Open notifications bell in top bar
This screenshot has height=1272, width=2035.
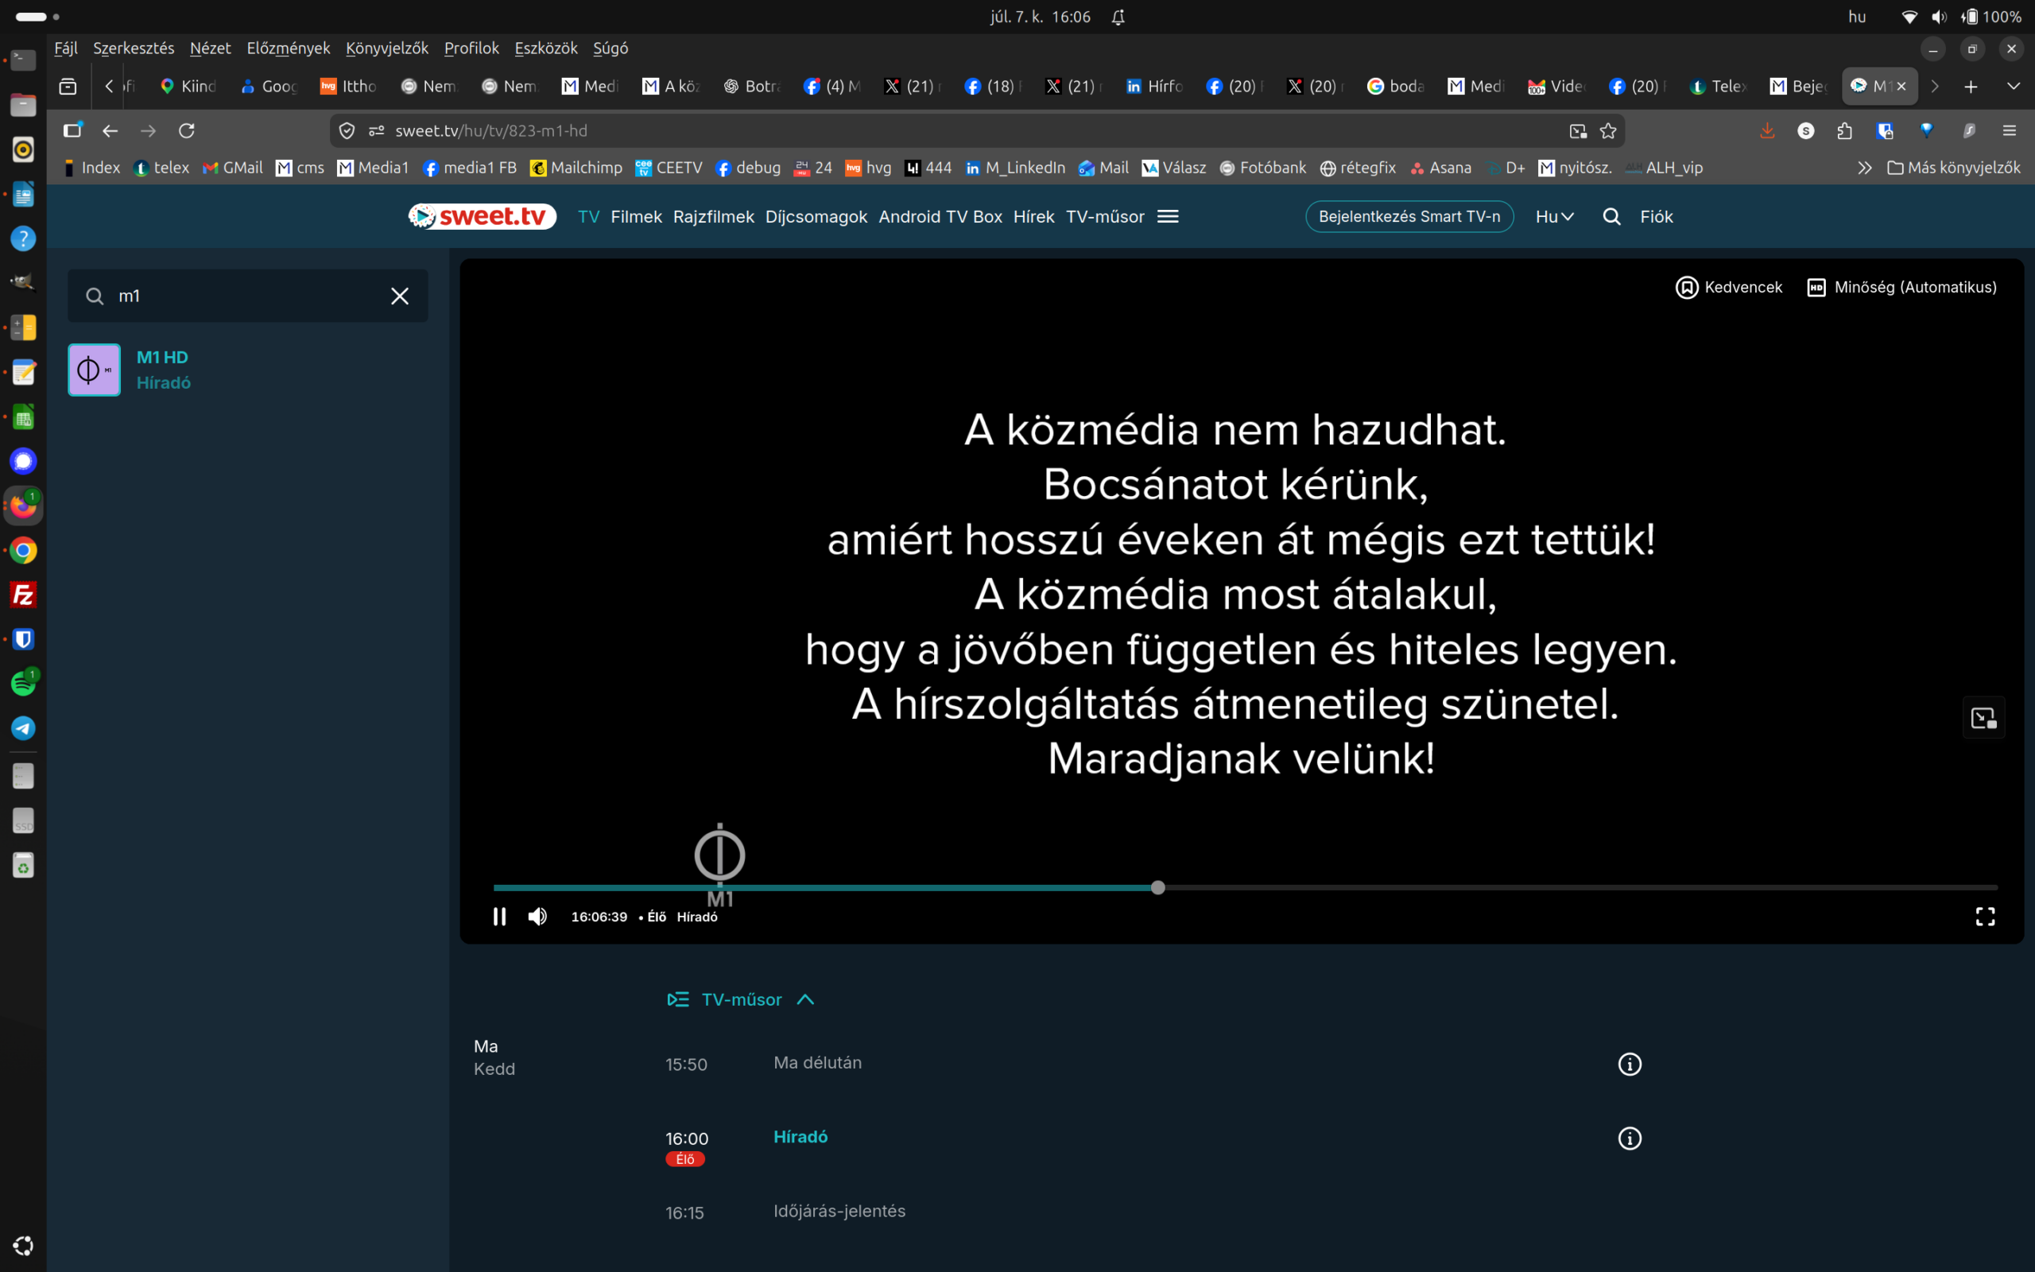tap(1118, 17)
